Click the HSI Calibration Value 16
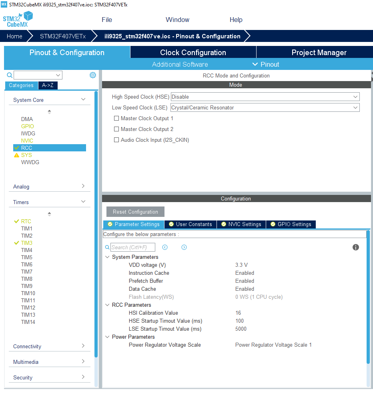Image resolution: width=373 pixels, height=393 pixels. 238,313
